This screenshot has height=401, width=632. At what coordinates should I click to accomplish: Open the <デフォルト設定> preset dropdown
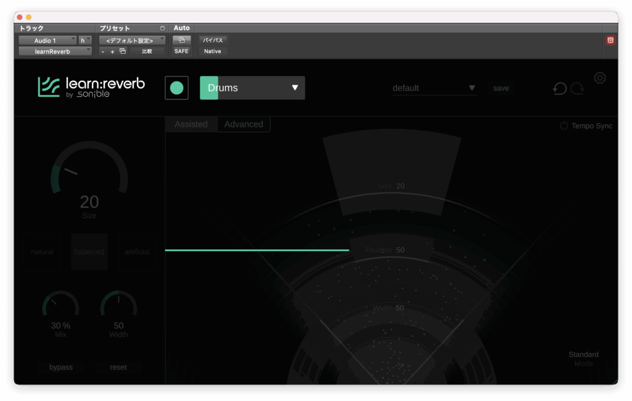point(132,40)
